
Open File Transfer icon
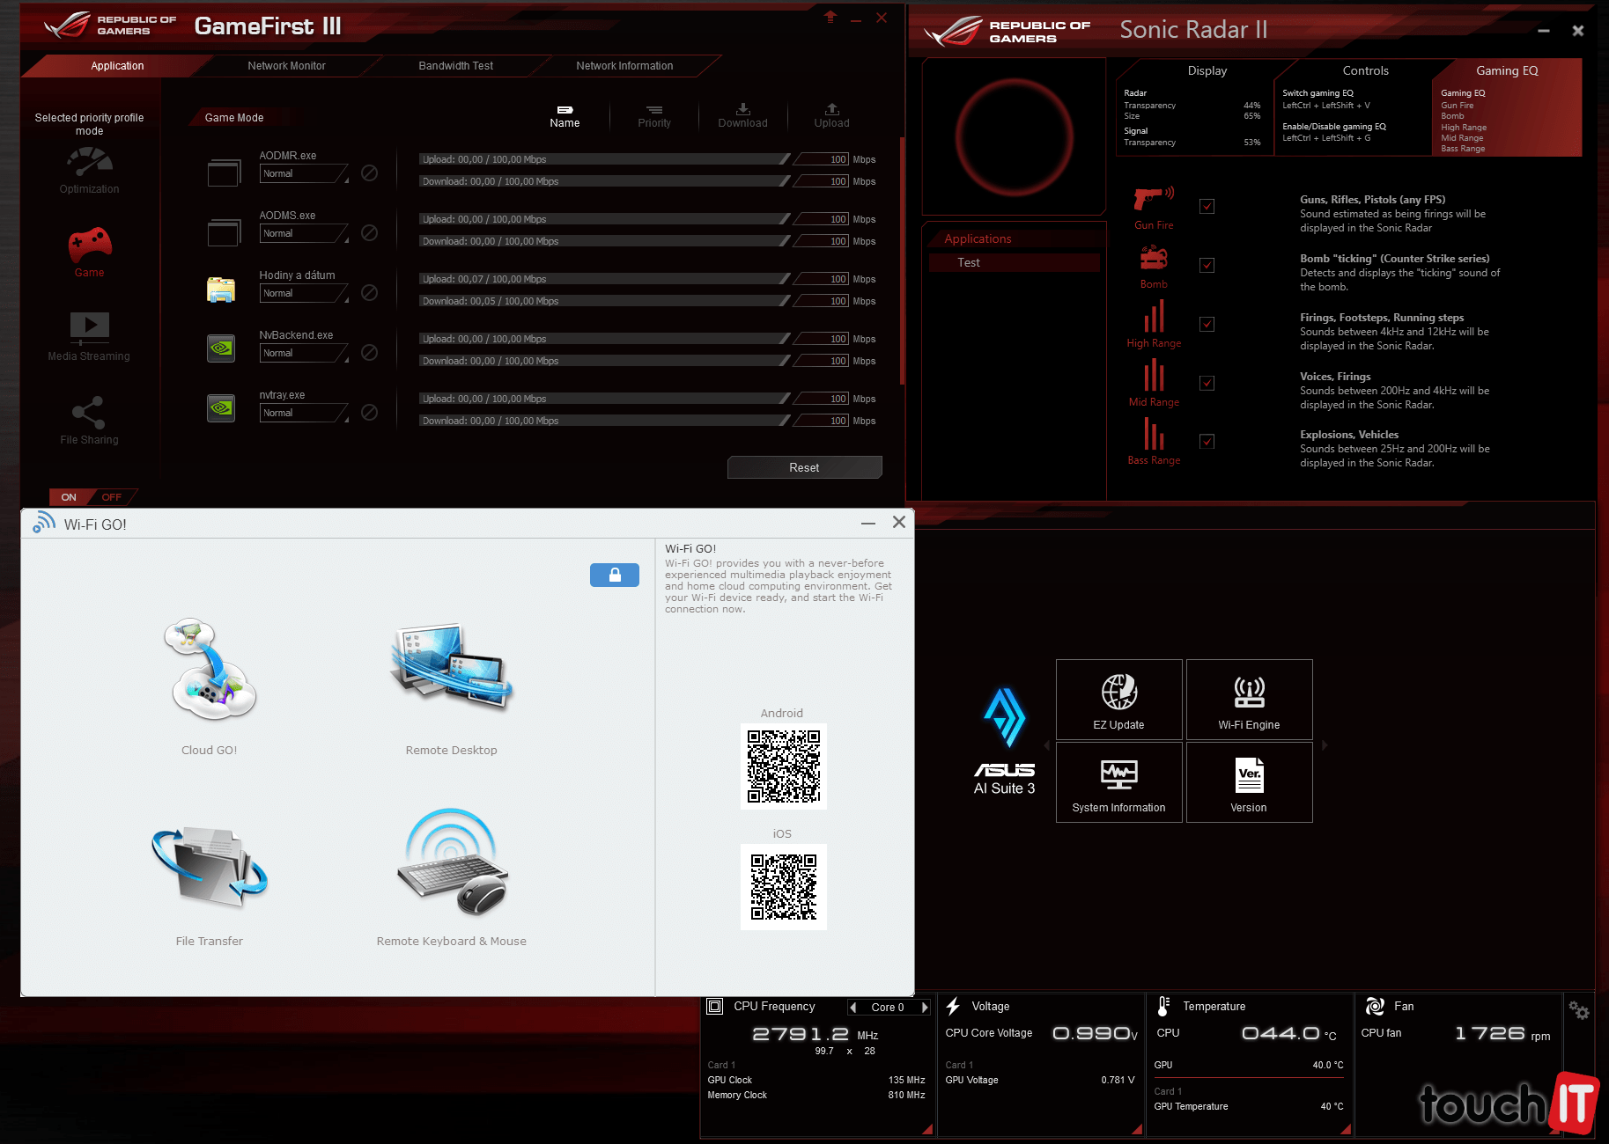point(210,867)
